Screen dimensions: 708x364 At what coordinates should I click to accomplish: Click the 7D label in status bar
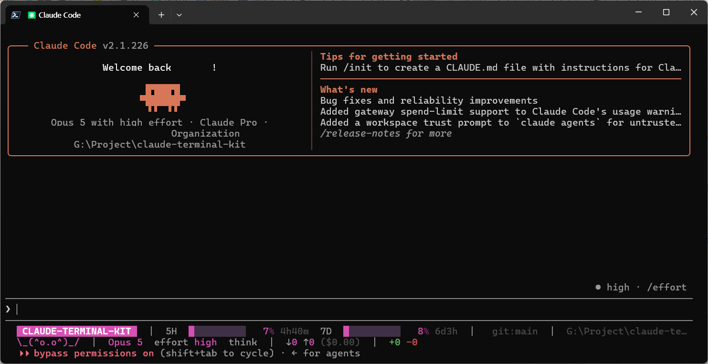click(326, 331)
